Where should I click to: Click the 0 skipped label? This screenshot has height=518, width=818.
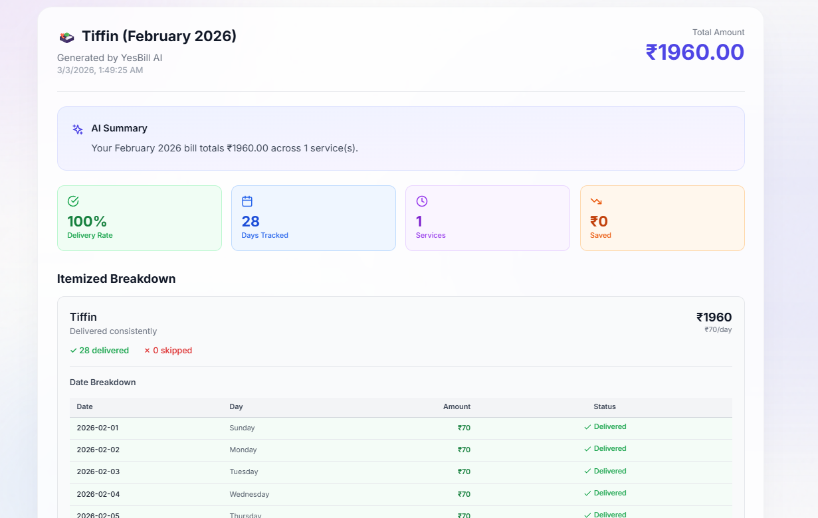pyautogui.click(x=173, y=351)
